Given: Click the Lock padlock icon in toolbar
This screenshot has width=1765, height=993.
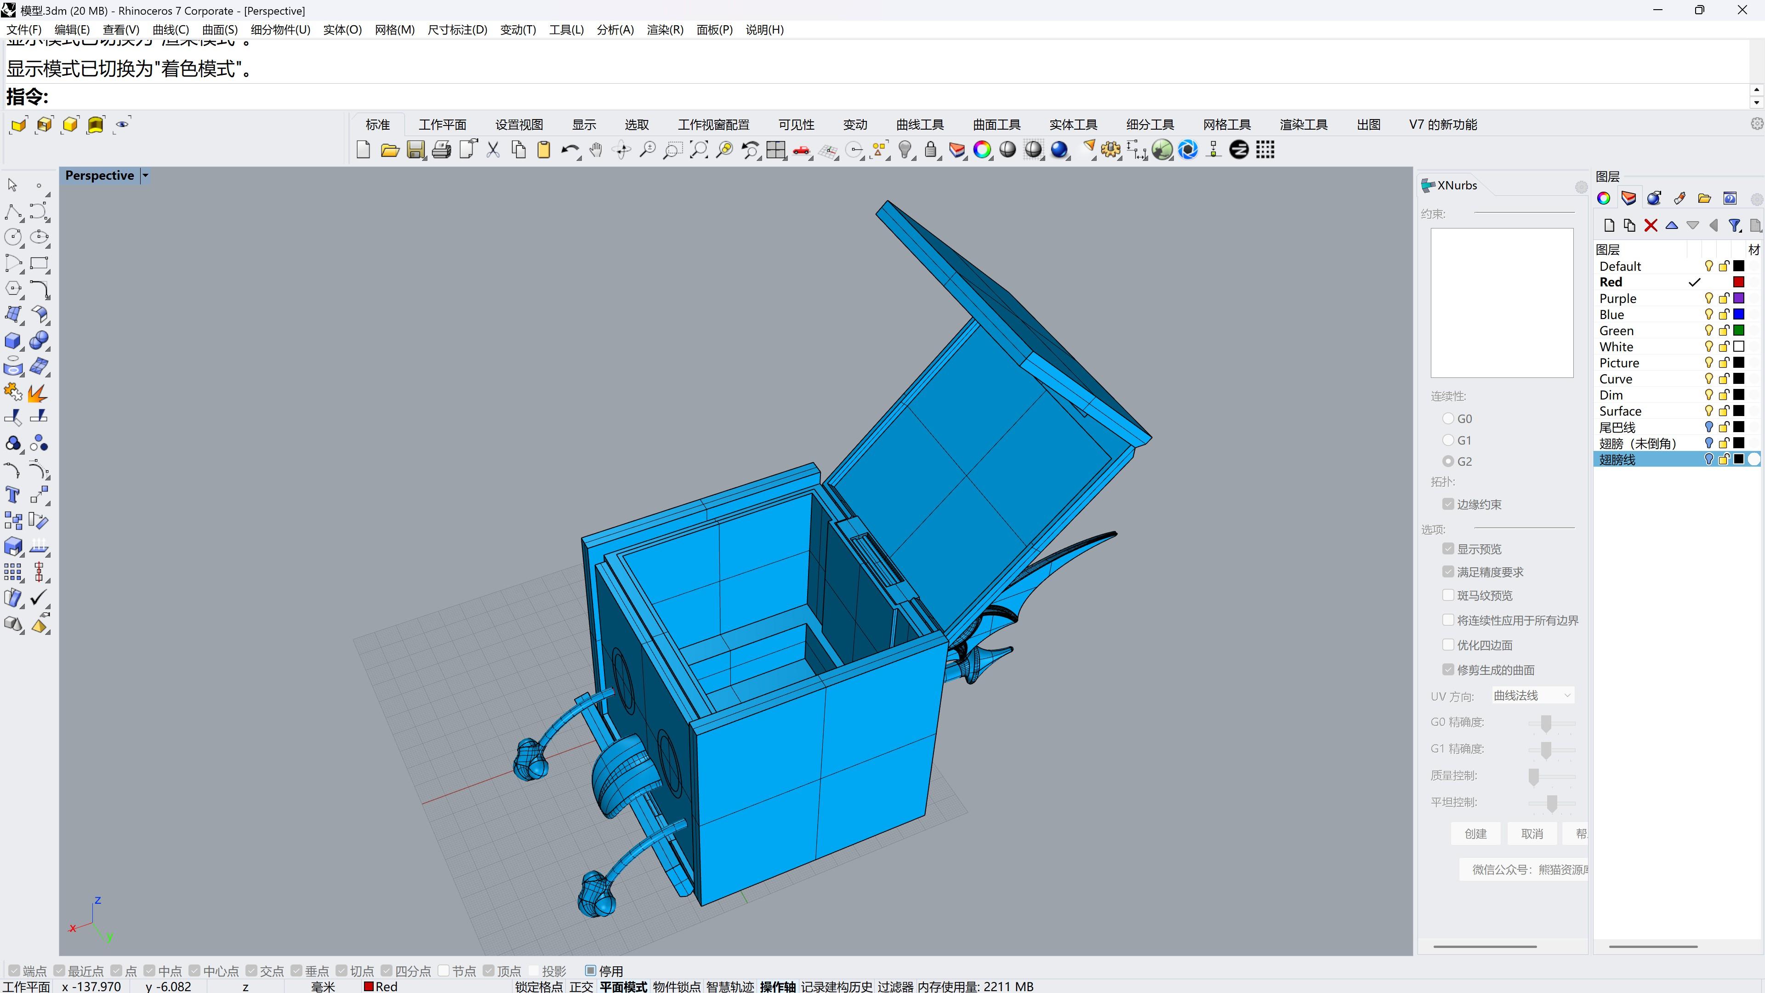Looking at the screenshot, I should coord(930,149).
